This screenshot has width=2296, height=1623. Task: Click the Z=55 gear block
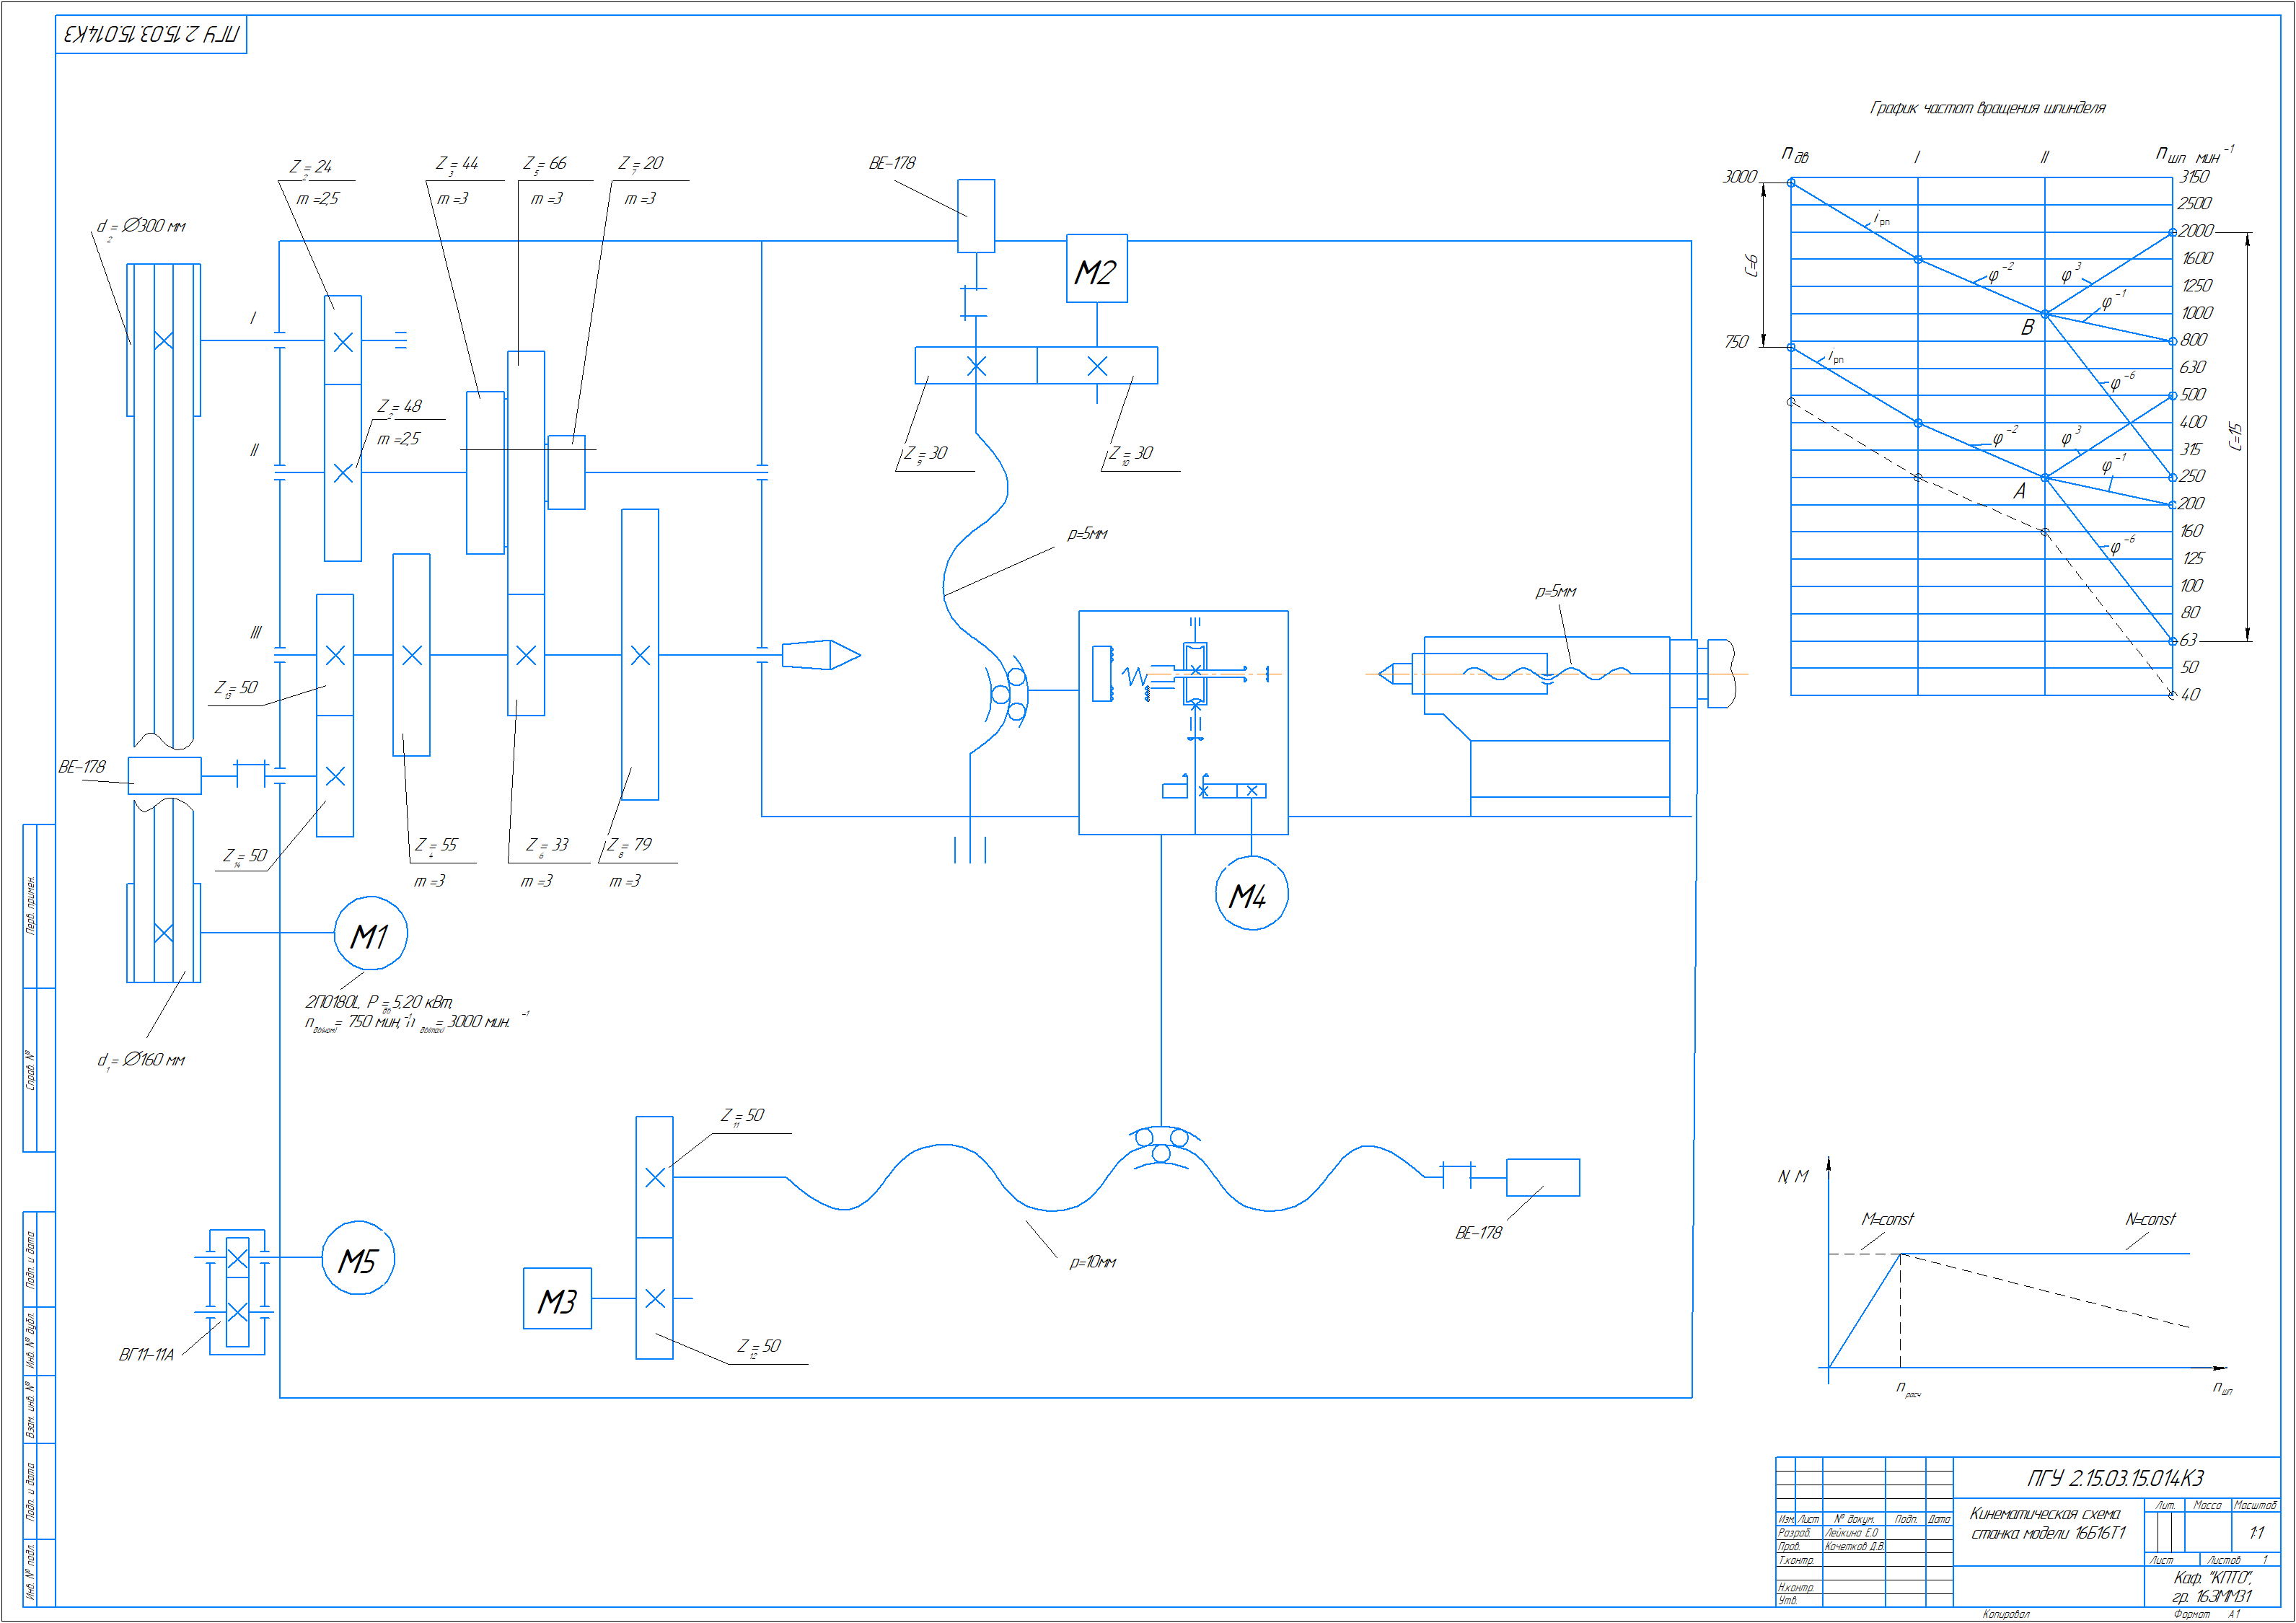[411, 654]
